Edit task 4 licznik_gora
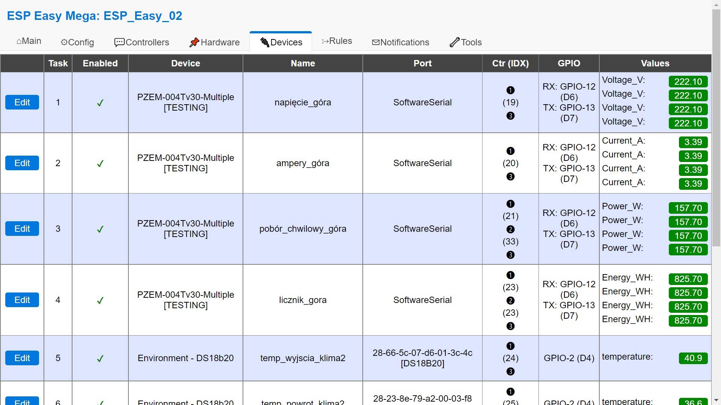The width and height of the screenshot is (721, 405). [x=22, y=300]
